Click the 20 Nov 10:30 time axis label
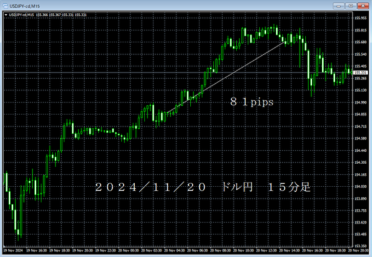This screenshot has height=257, width=372. 244,251
